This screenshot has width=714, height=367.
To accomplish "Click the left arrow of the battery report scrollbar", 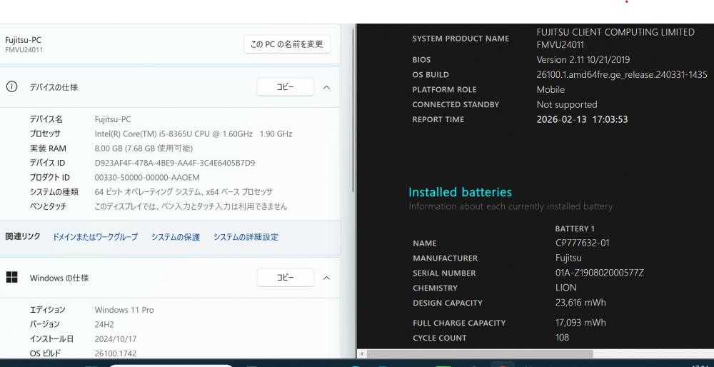I will (362, 354).
